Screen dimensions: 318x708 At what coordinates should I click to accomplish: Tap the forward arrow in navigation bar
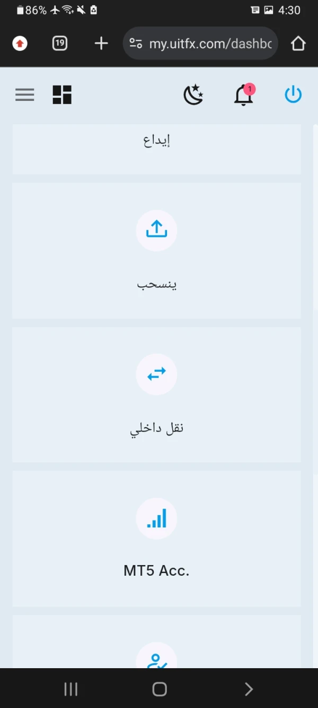pyautogui.click(x=248, y=688)
